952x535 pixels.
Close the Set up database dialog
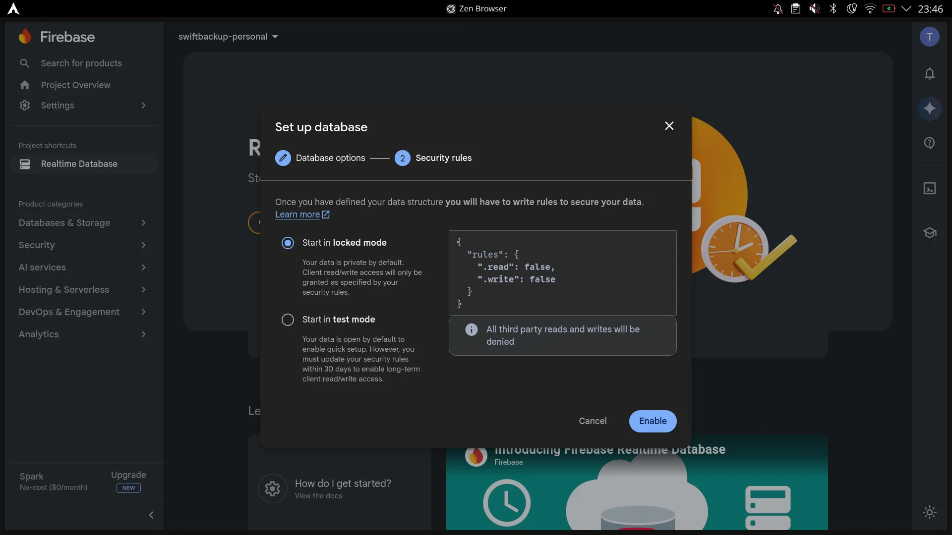tap(669, 126)
